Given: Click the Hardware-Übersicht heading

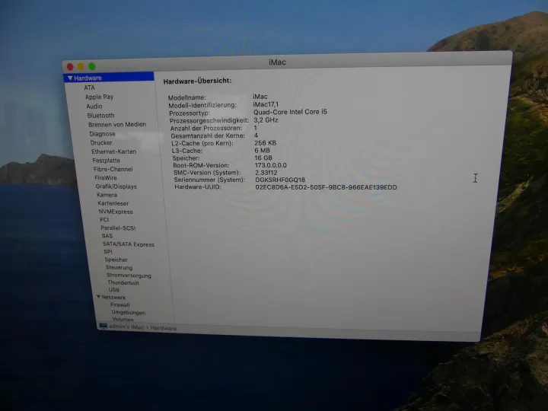Looking at the screenshot, I should (x=197, y=81).
